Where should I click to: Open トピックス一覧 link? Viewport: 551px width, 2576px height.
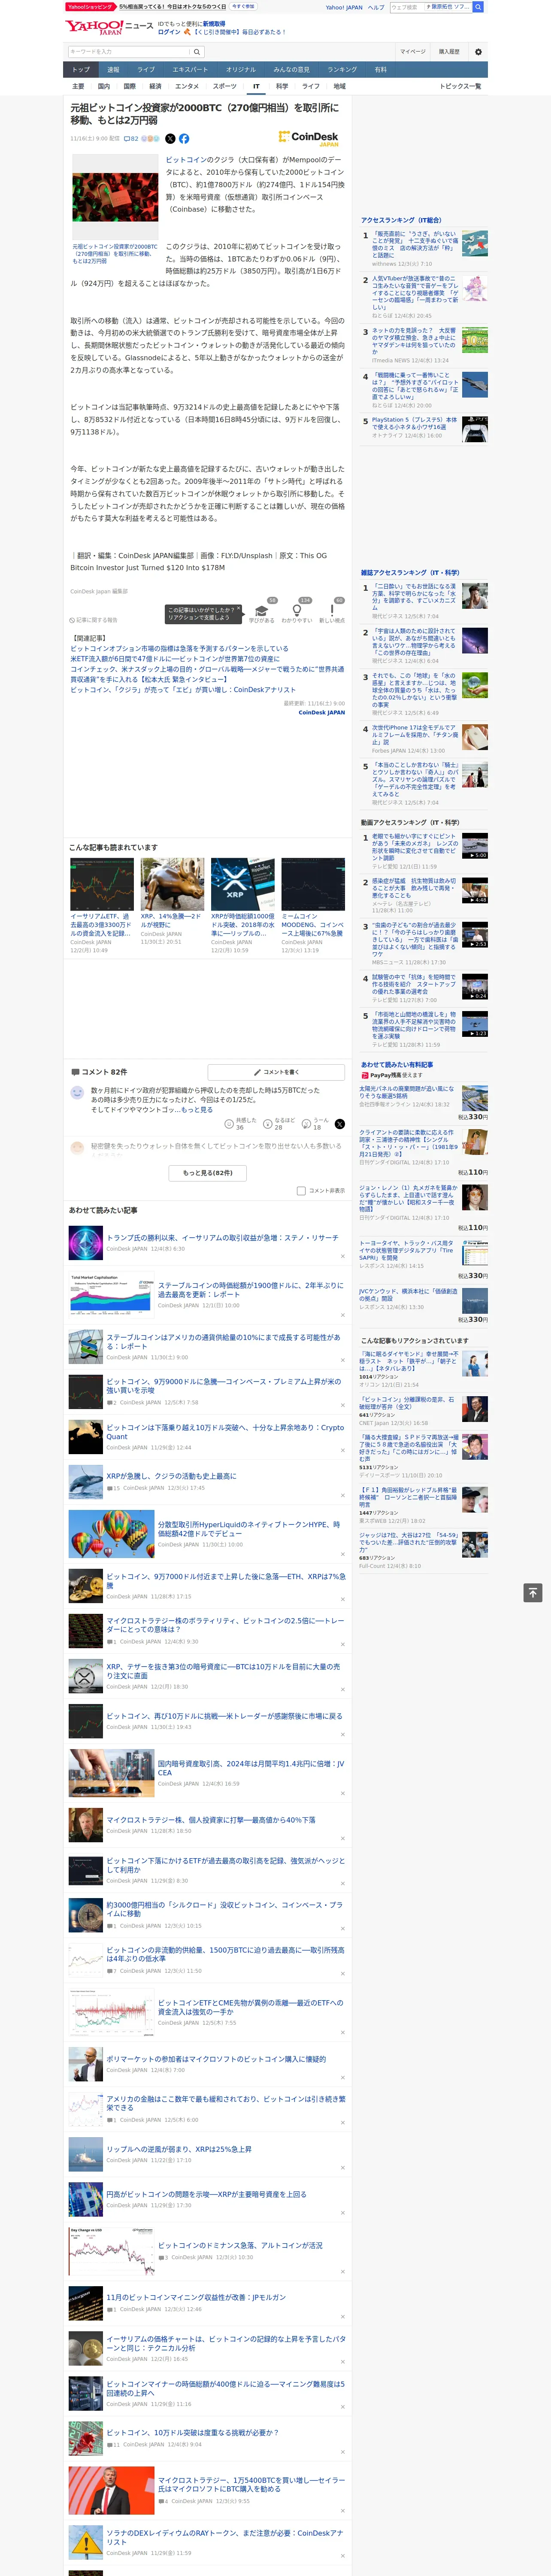coord(460,86)
